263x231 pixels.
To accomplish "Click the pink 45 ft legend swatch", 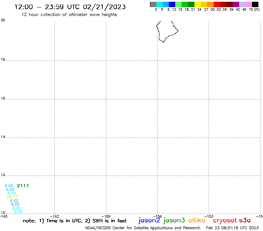I will point(248,5).
